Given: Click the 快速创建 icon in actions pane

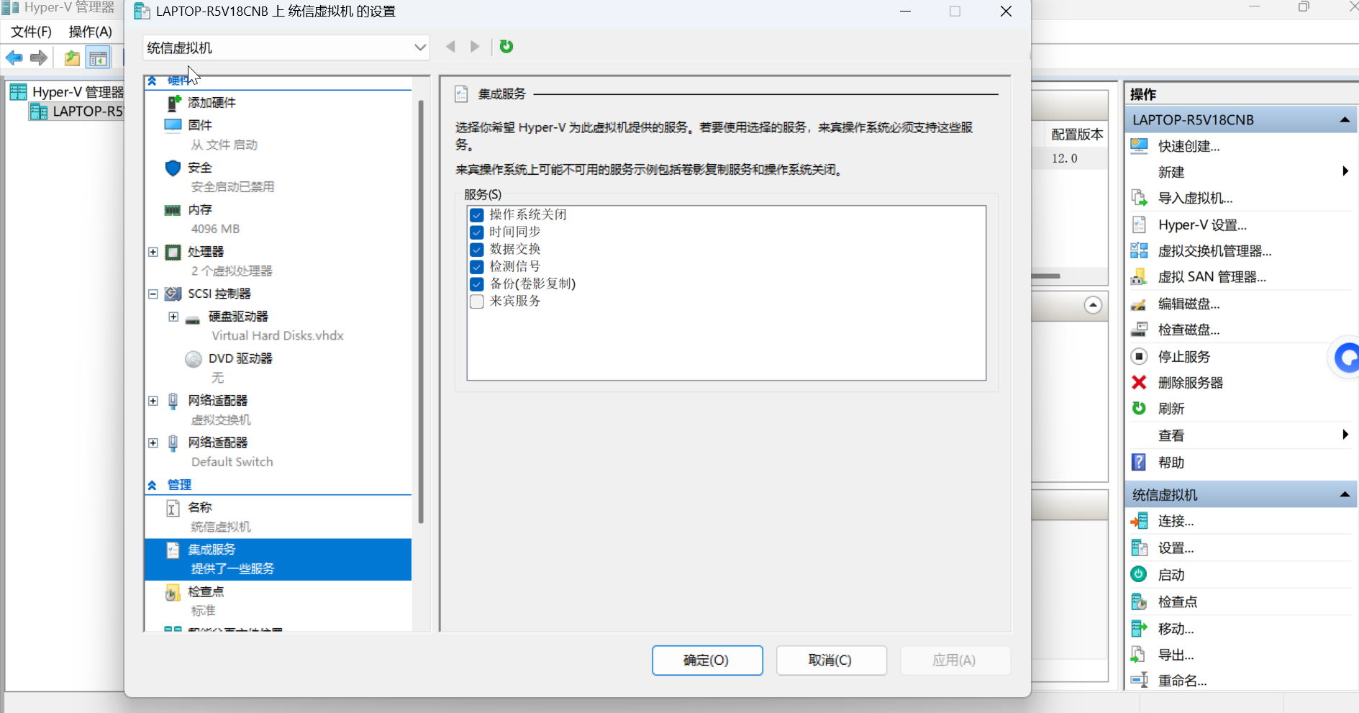Looking at the screenshot, I should 1139,146.
